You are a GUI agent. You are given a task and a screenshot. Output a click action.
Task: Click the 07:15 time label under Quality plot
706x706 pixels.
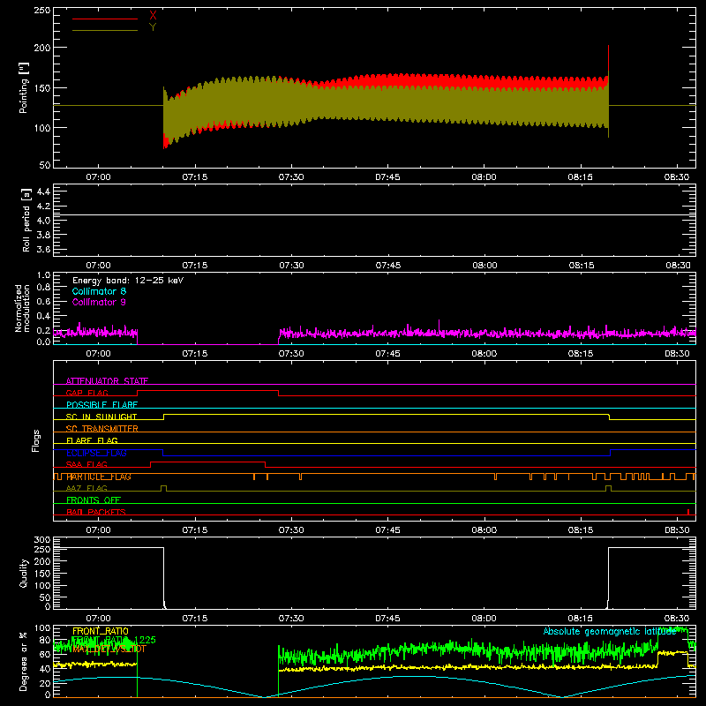click(195, 619)
